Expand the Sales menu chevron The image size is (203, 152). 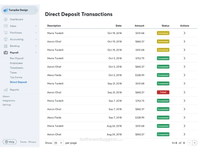click(x=36, y=26)
